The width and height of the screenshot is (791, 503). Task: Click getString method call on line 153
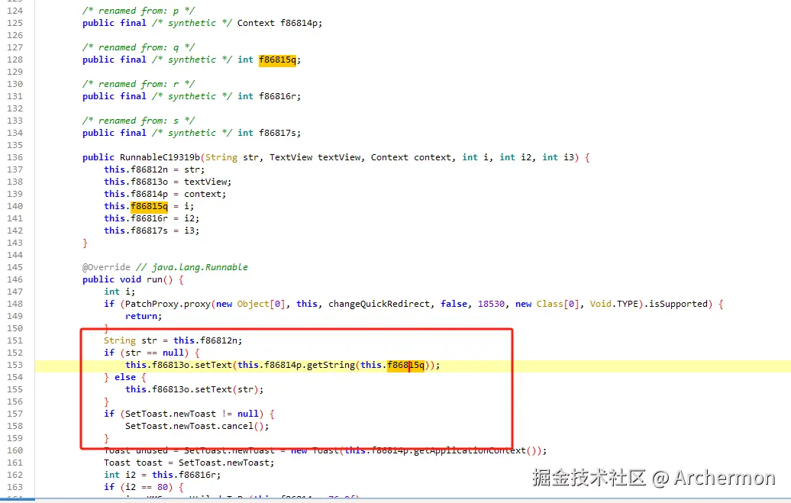(x=331, y=365)
